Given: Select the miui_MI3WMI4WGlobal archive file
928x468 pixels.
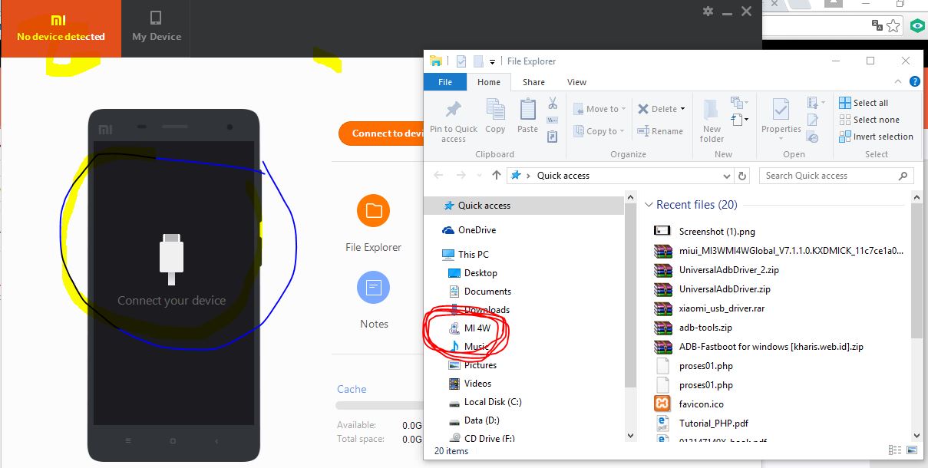Looking at the screenshot, I should [x=780, y=250].
